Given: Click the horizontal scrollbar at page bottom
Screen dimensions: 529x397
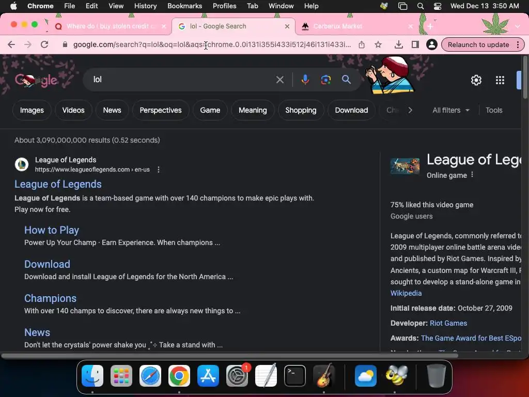Looking at the screenshot, I should click(229, 356).
